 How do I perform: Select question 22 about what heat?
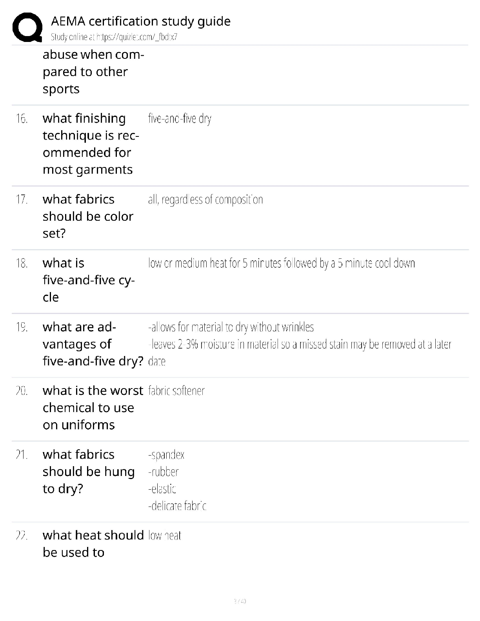pyautogui.click(x=93, y=544)
